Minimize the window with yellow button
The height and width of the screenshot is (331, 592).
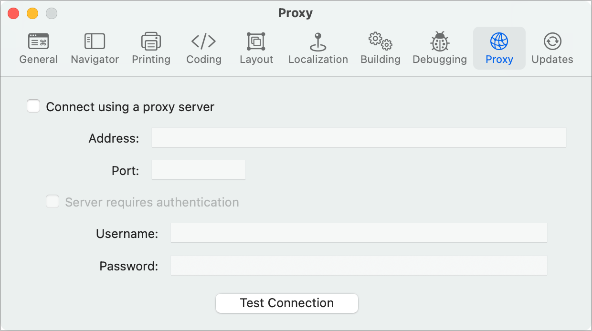pos(32,14)
